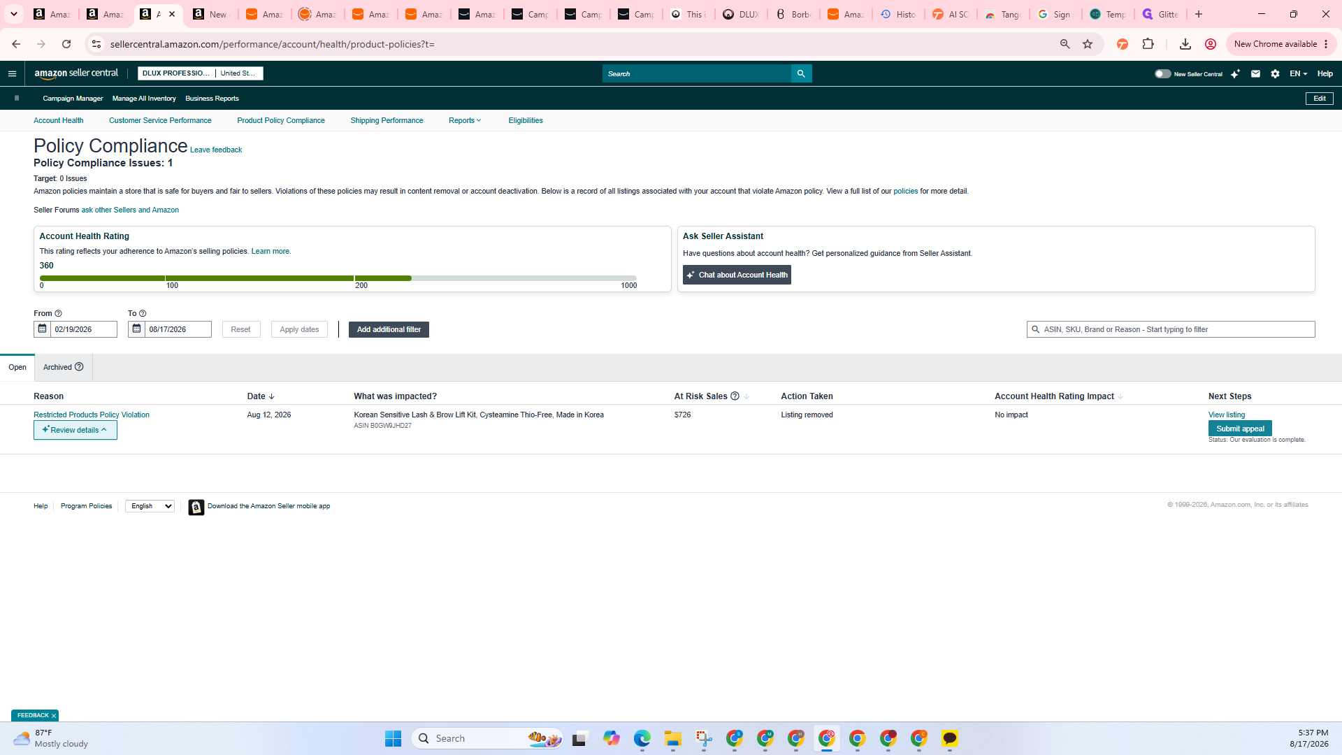Screen dimensions: 1342x755
Task: Go back with the browser back arrow
Action: click(16, 44)
